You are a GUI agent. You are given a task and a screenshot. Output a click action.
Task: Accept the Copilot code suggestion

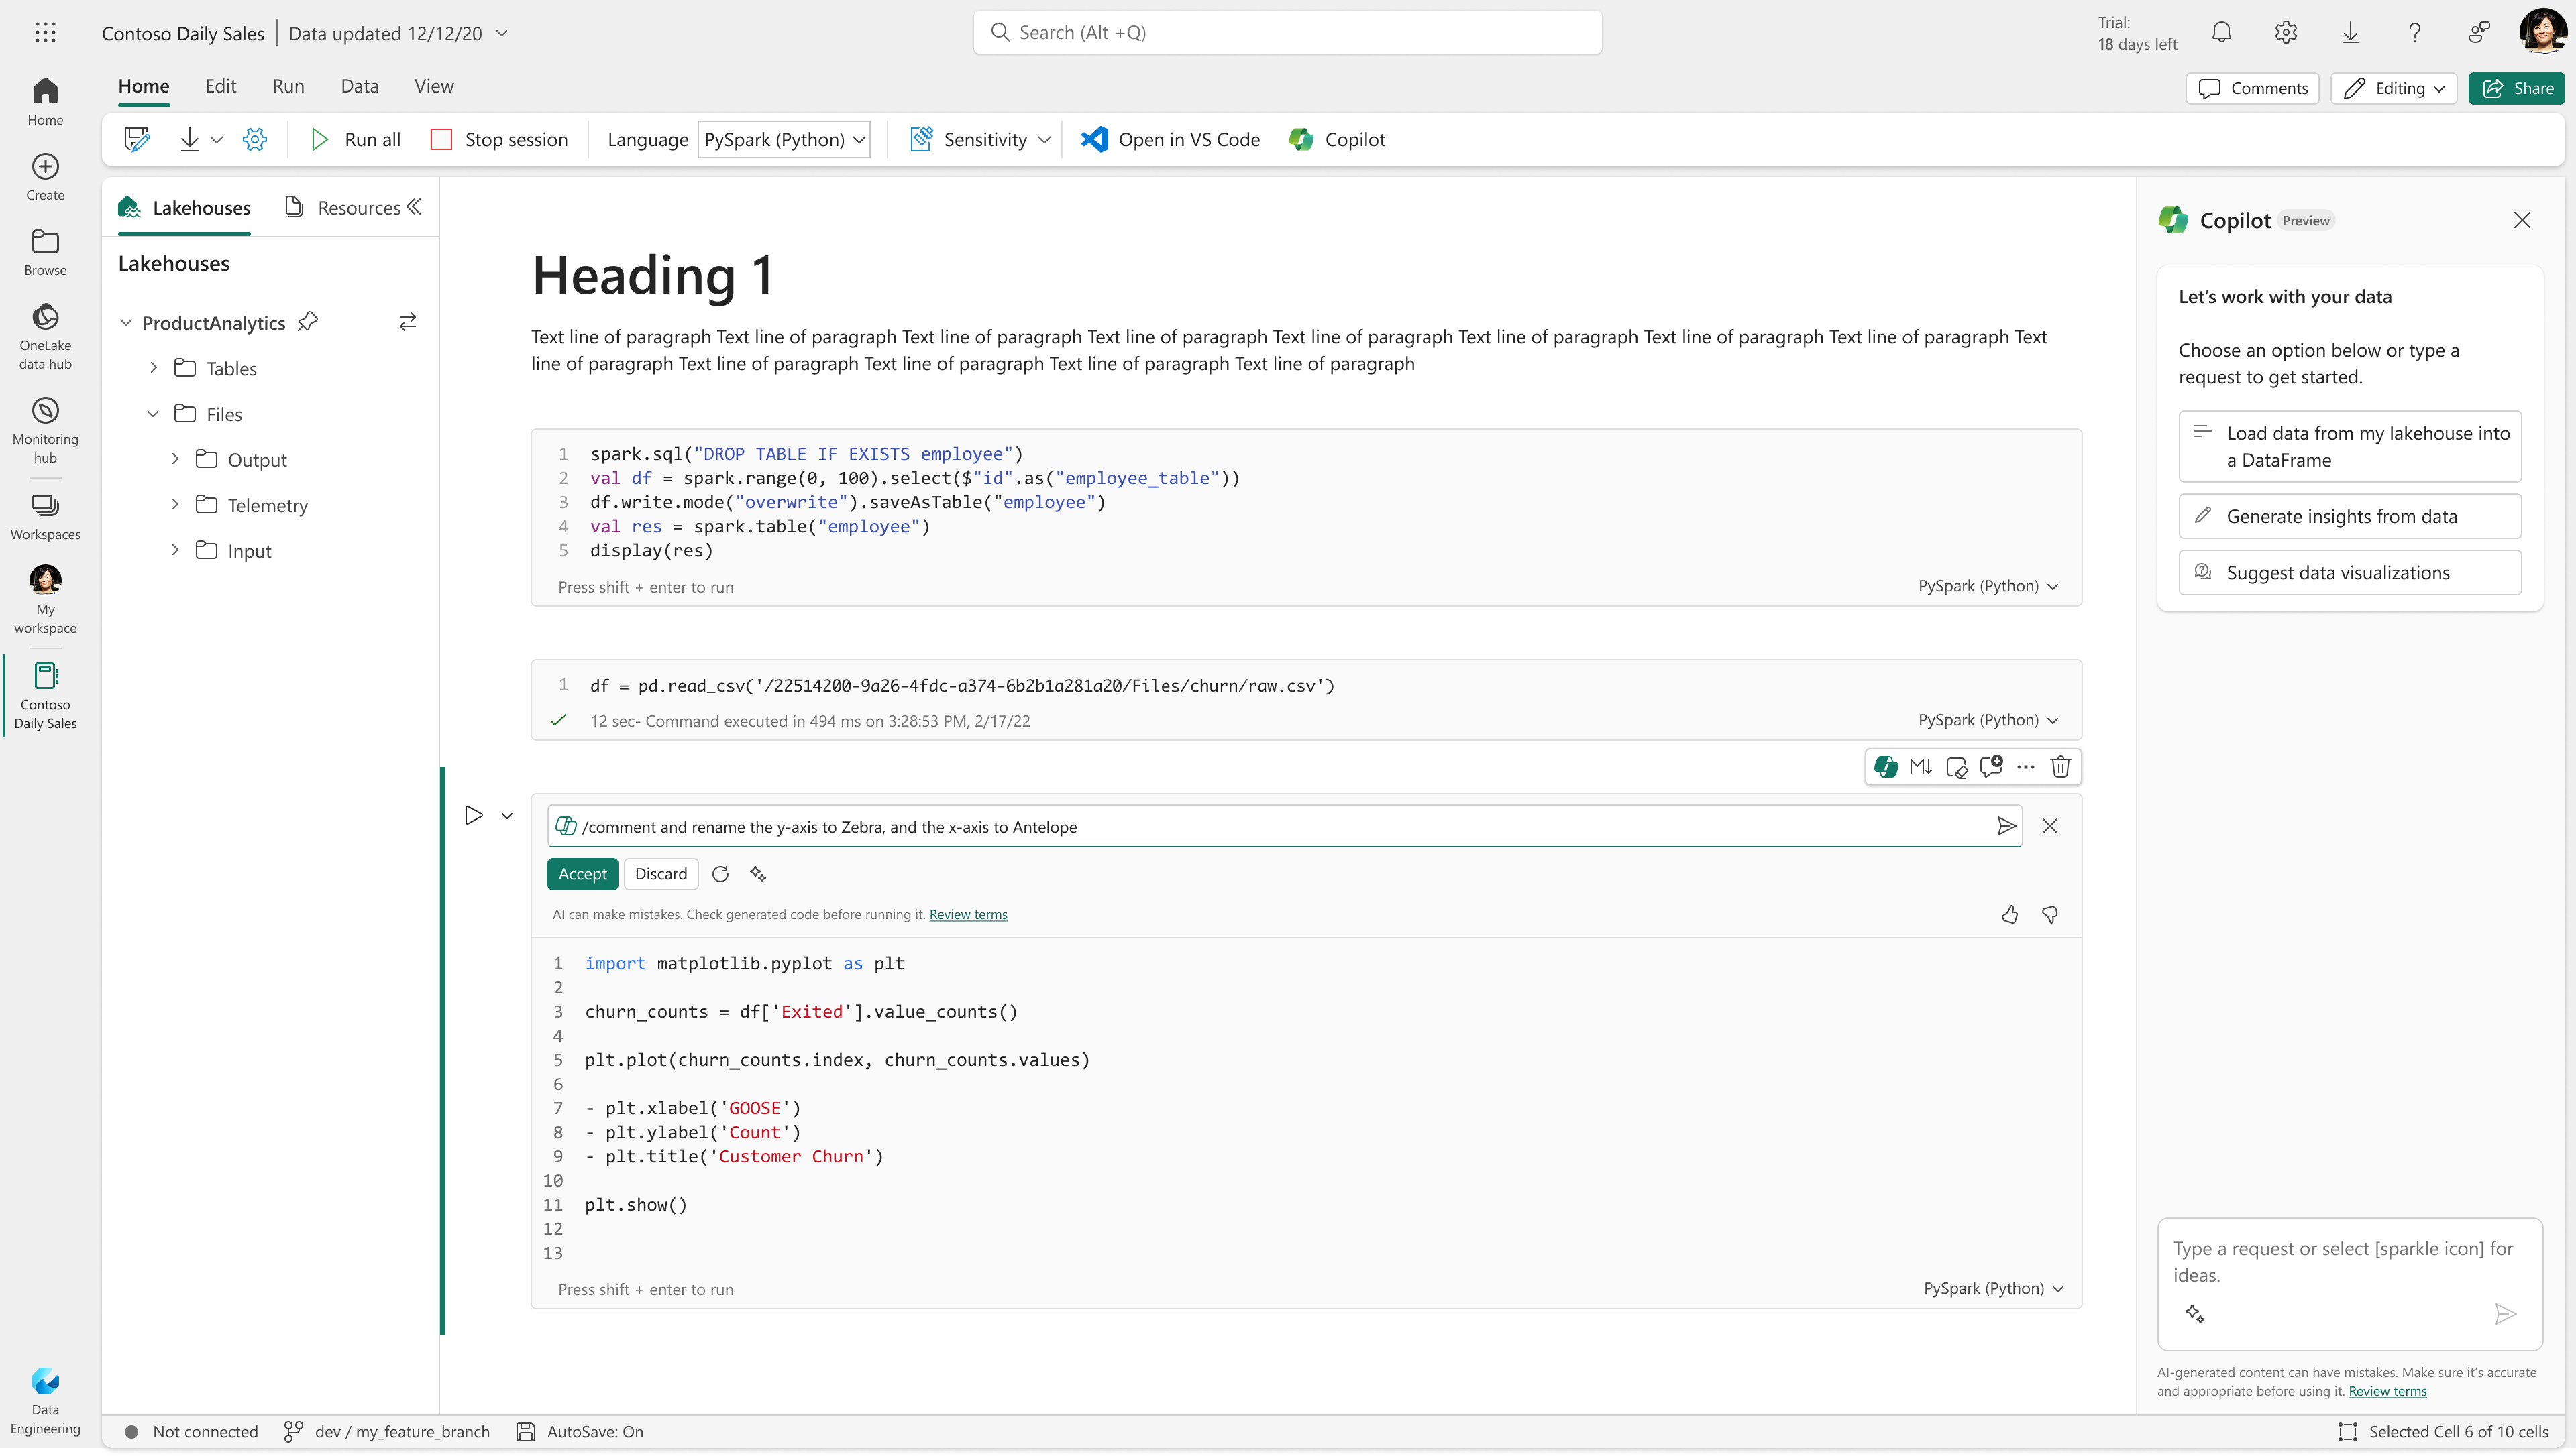582,874
